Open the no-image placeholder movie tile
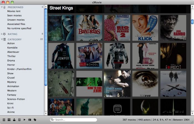Image resolution: width=194 pixels, height=124 pixels. coord(117,107)
